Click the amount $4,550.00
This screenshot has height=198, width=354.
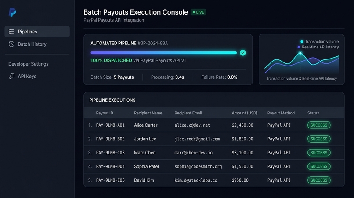click(x=242, y=167)
